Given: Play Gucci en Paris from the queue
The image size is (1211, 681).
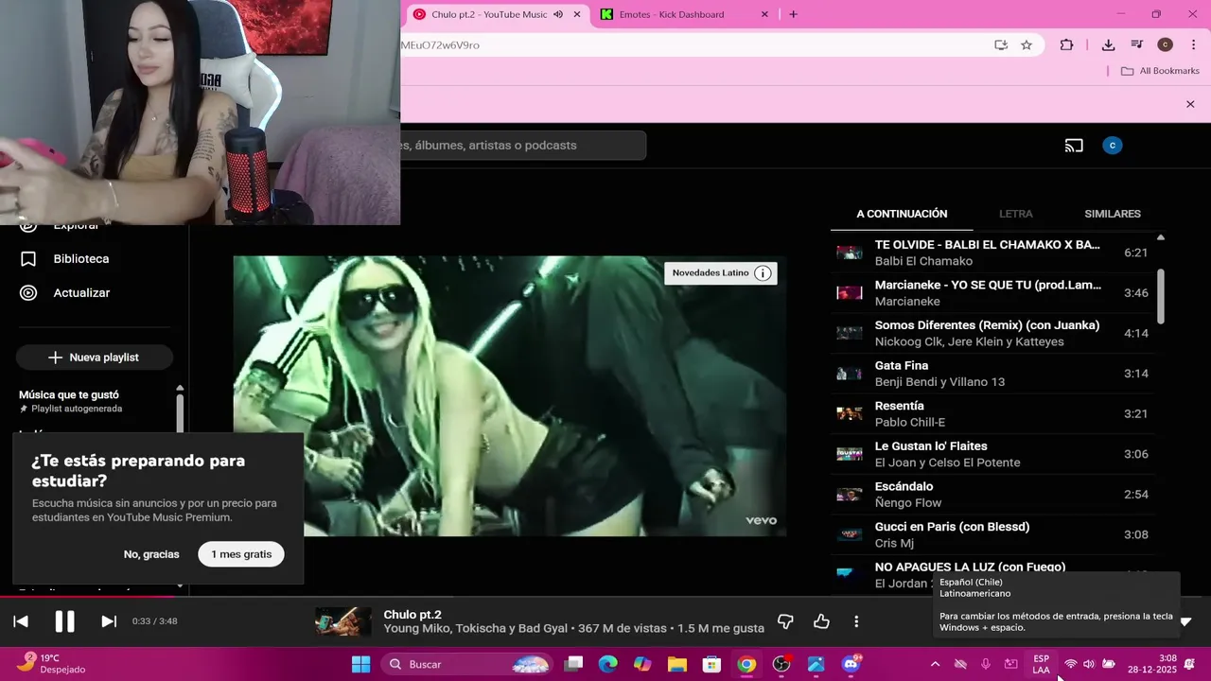Looking at the screenshot, I should point(992,534).
